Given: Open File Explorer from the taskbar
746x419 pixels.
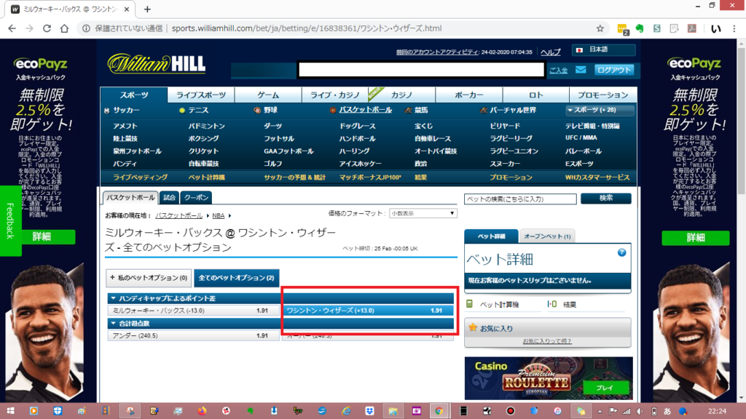Looking at the screenshot, I should [393, 411].
